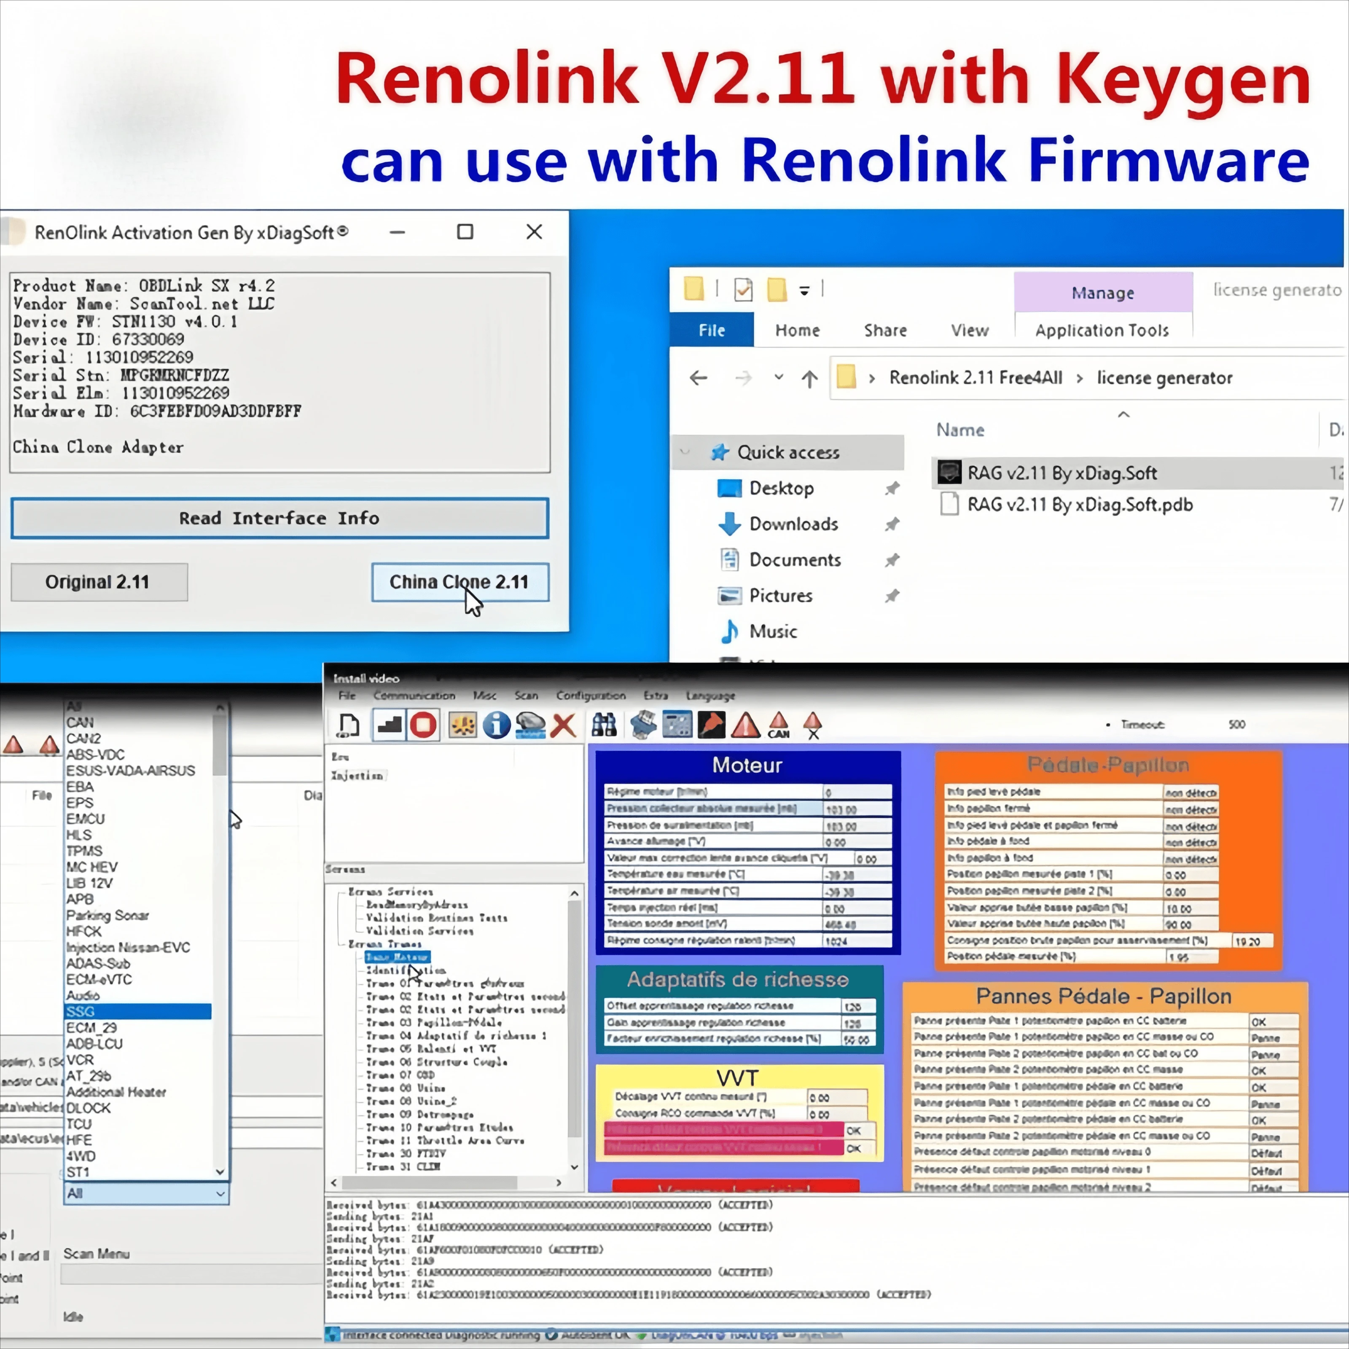The height and width of the screenshot is (1349, 1349).
Task: Click the blue info toolbar icon
Action: pyautogui.click(x=497, y=725)
